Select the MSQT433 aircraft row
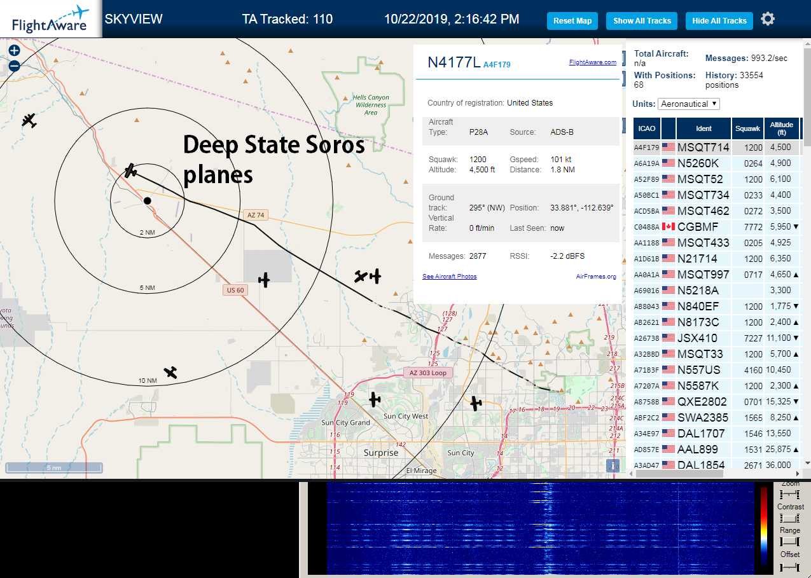 click(717, 243)
